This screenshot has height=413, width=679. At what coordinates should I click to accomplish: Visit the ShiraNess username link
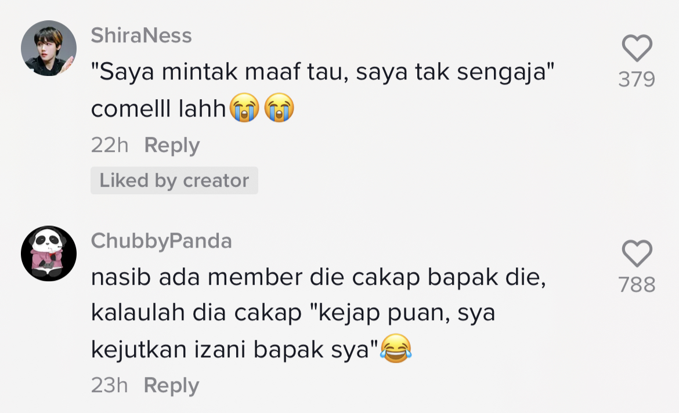click(141, 35)
